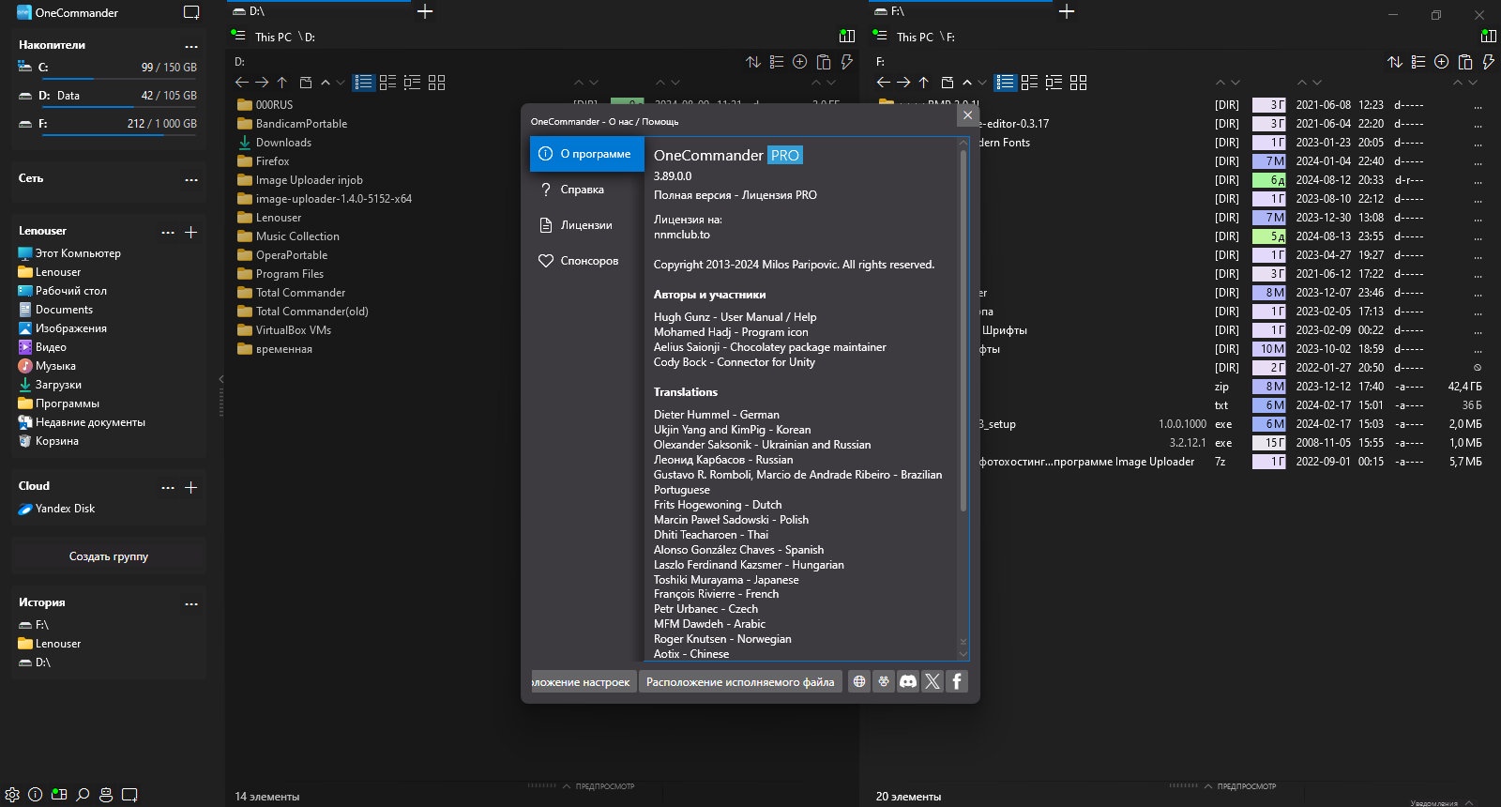Open Сеть section options menu

pyautogui.click(x=191, y=179)
